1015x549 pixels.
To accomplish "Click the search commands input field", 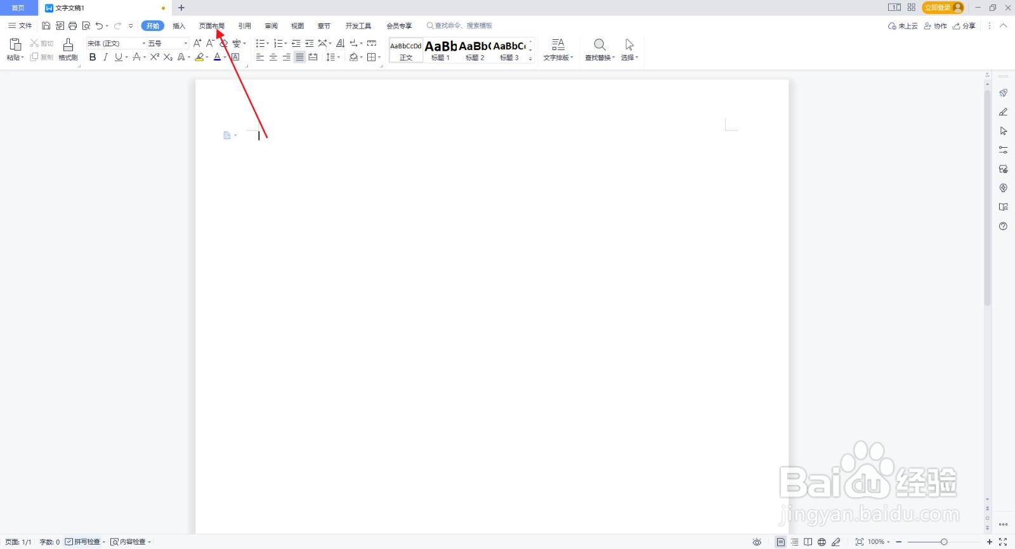I will coord(459,26).
